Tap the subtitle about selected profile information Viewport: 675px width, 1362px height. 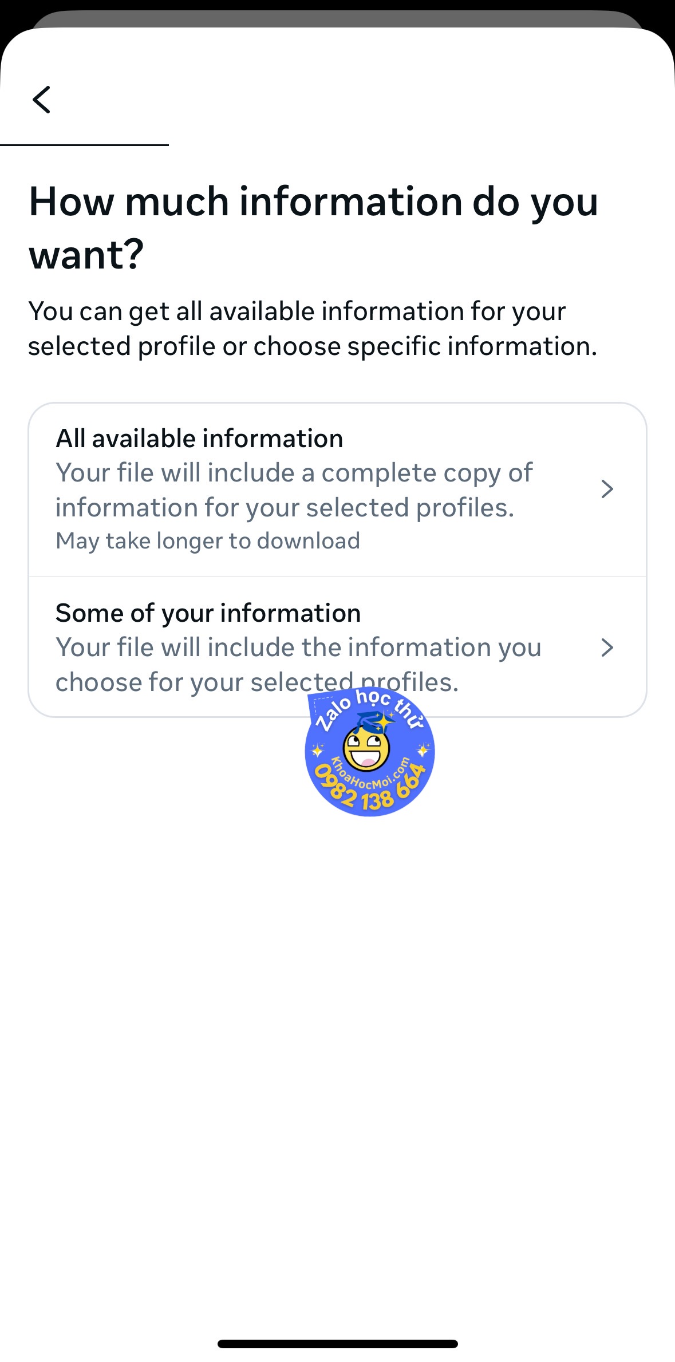pyautogui.click(x=313, y=329)
